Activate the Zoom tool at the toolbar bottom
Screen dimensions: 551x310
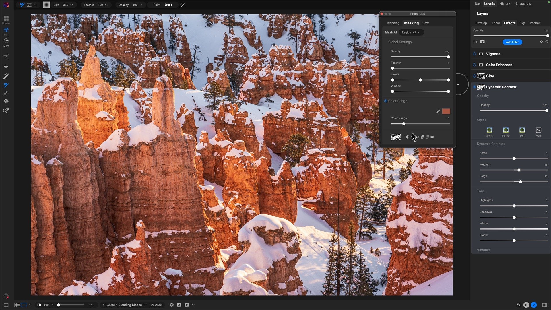[x=6, y=110]
